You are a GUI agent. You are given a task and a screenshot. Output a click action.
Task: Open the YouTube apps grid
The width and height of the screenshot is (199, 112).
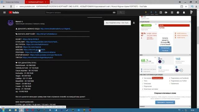tap(172, 12)
